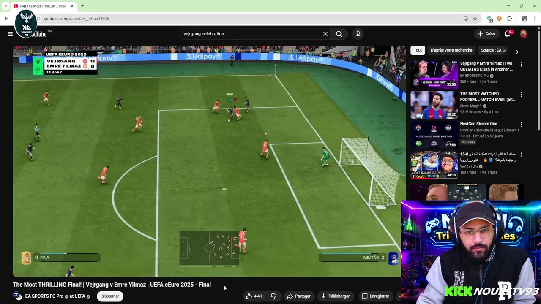This screenshot has width=541, height=304.
Task: Select the D'après votre recherche chip
Action: pos(451,50)
